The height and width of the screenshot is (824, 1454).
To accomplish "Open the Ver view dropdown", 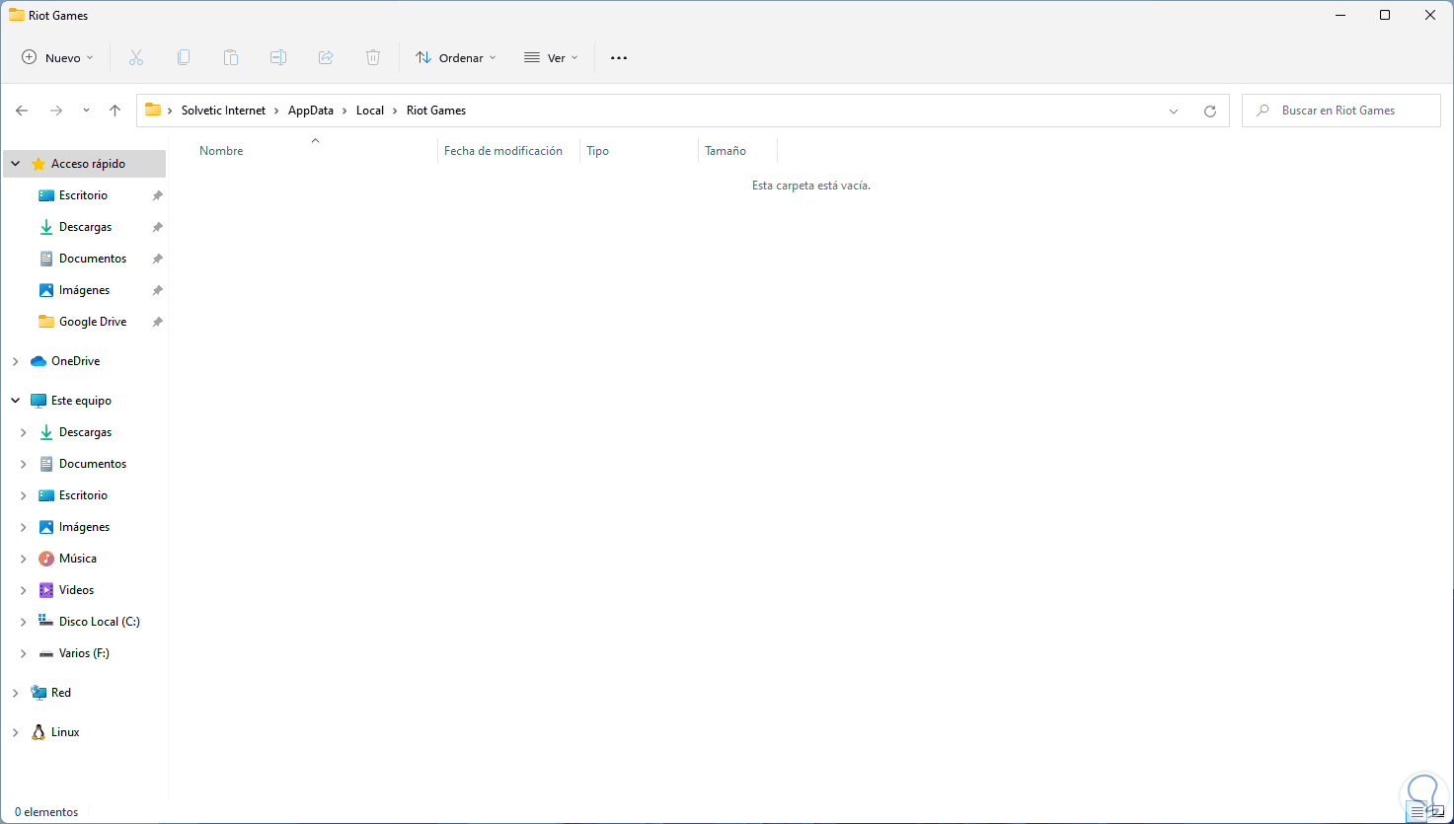I will 551,58.
